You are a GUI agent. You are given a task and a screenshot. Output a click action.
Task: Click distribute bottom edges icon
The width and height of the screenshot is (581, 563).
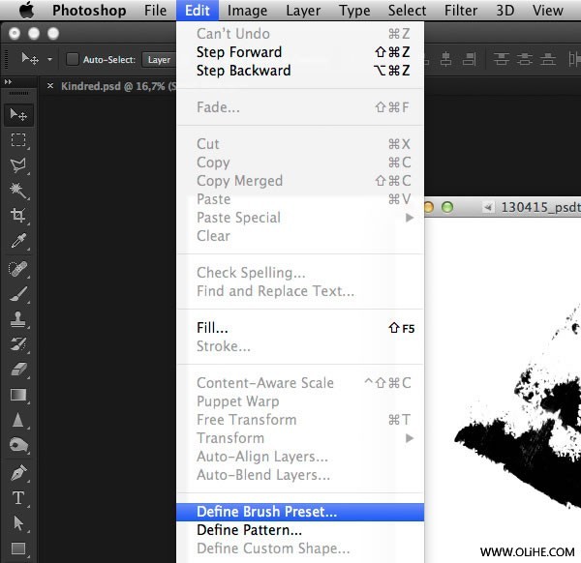pyautogui.click(x=548, y=59)
